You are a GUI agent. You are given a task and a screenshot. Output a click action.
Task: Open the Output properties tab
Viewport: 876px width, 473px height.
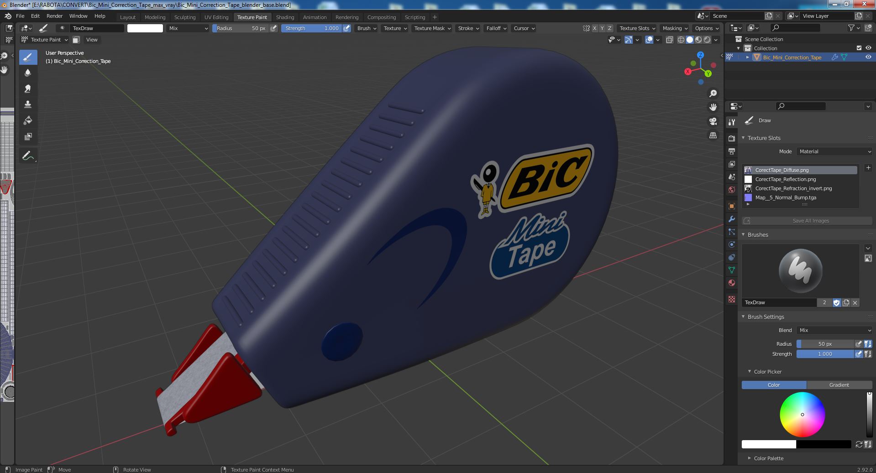(732, 151)
